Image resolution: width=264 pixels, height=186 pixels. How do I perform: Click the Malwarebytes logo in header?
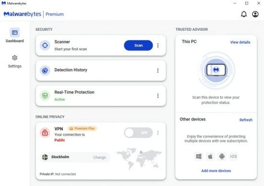(x=23, y=14)
